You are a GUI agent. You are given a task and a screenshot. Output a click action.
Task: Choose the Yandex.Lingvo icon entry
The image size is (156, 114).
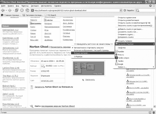click(116, 58)
